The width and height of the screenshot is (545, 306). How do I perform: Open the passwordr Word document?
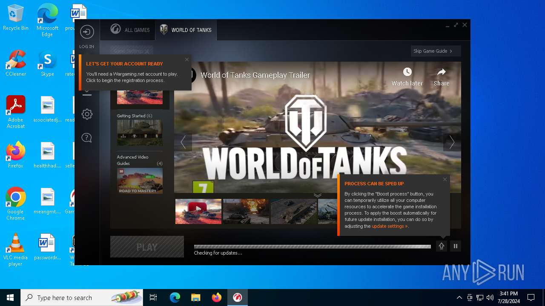(x=47, y=246)
